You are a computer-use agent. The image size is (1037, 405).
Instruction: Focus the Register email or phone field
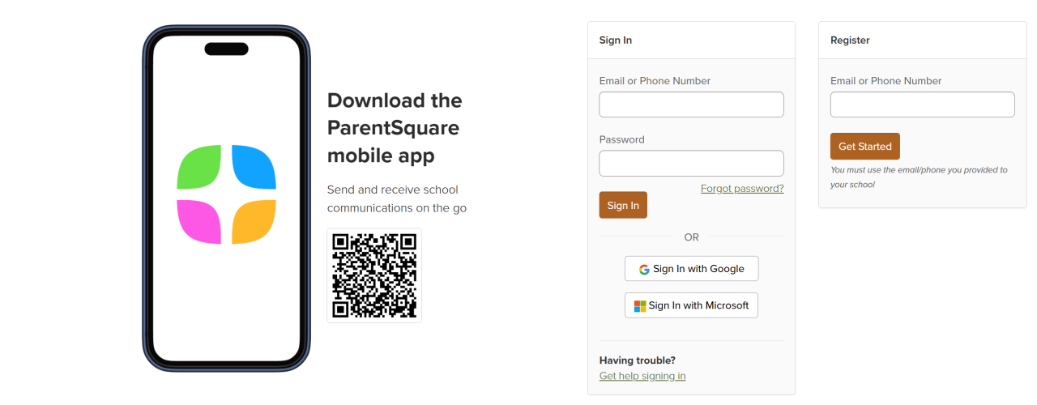pos(922,104)
